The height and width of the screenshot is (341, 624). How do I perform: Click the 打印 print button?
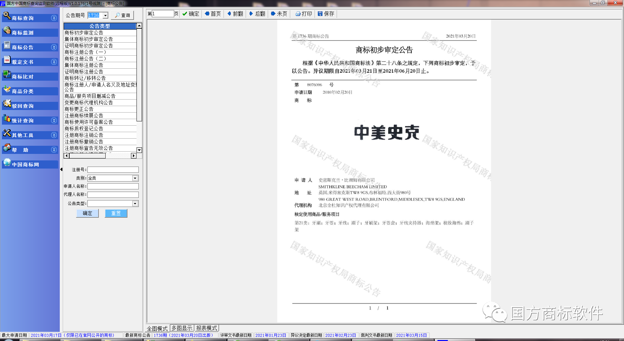(304, 14)
